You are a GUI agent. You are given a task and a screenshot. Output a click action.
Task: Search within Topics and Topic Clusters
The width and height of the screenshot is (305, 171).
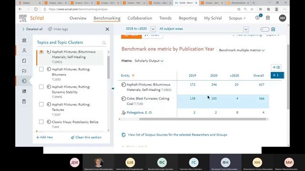click(104, 43)
